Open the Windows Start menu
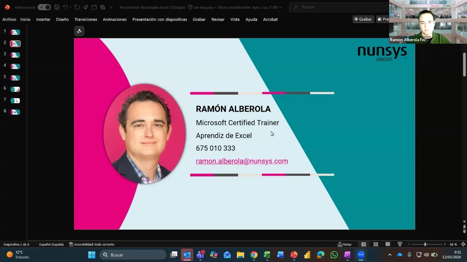 (x=92, y=255)
